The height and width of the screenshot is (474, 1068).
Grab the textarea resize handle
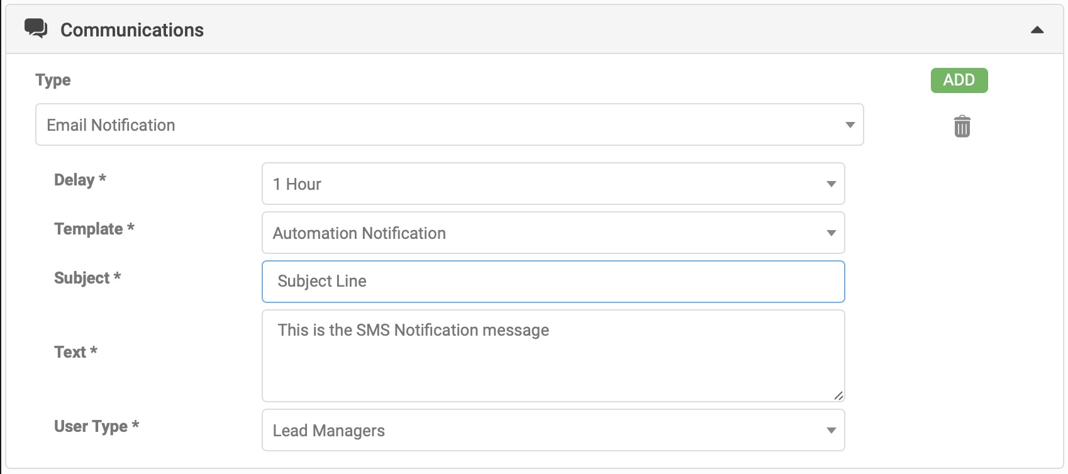(838, 395)
